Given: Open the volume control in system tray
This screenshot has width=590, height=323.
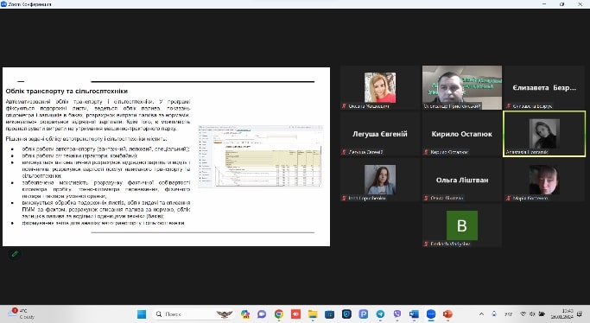Looking at the screenshot, I should [x=532, y=314].
